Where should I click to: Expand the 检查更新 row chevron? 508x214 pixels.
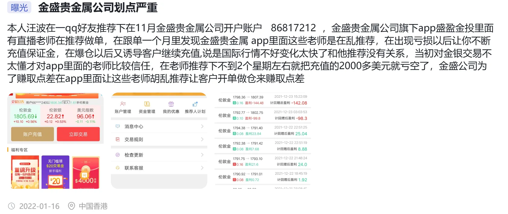pyautogui.click(x=202, y=155)
